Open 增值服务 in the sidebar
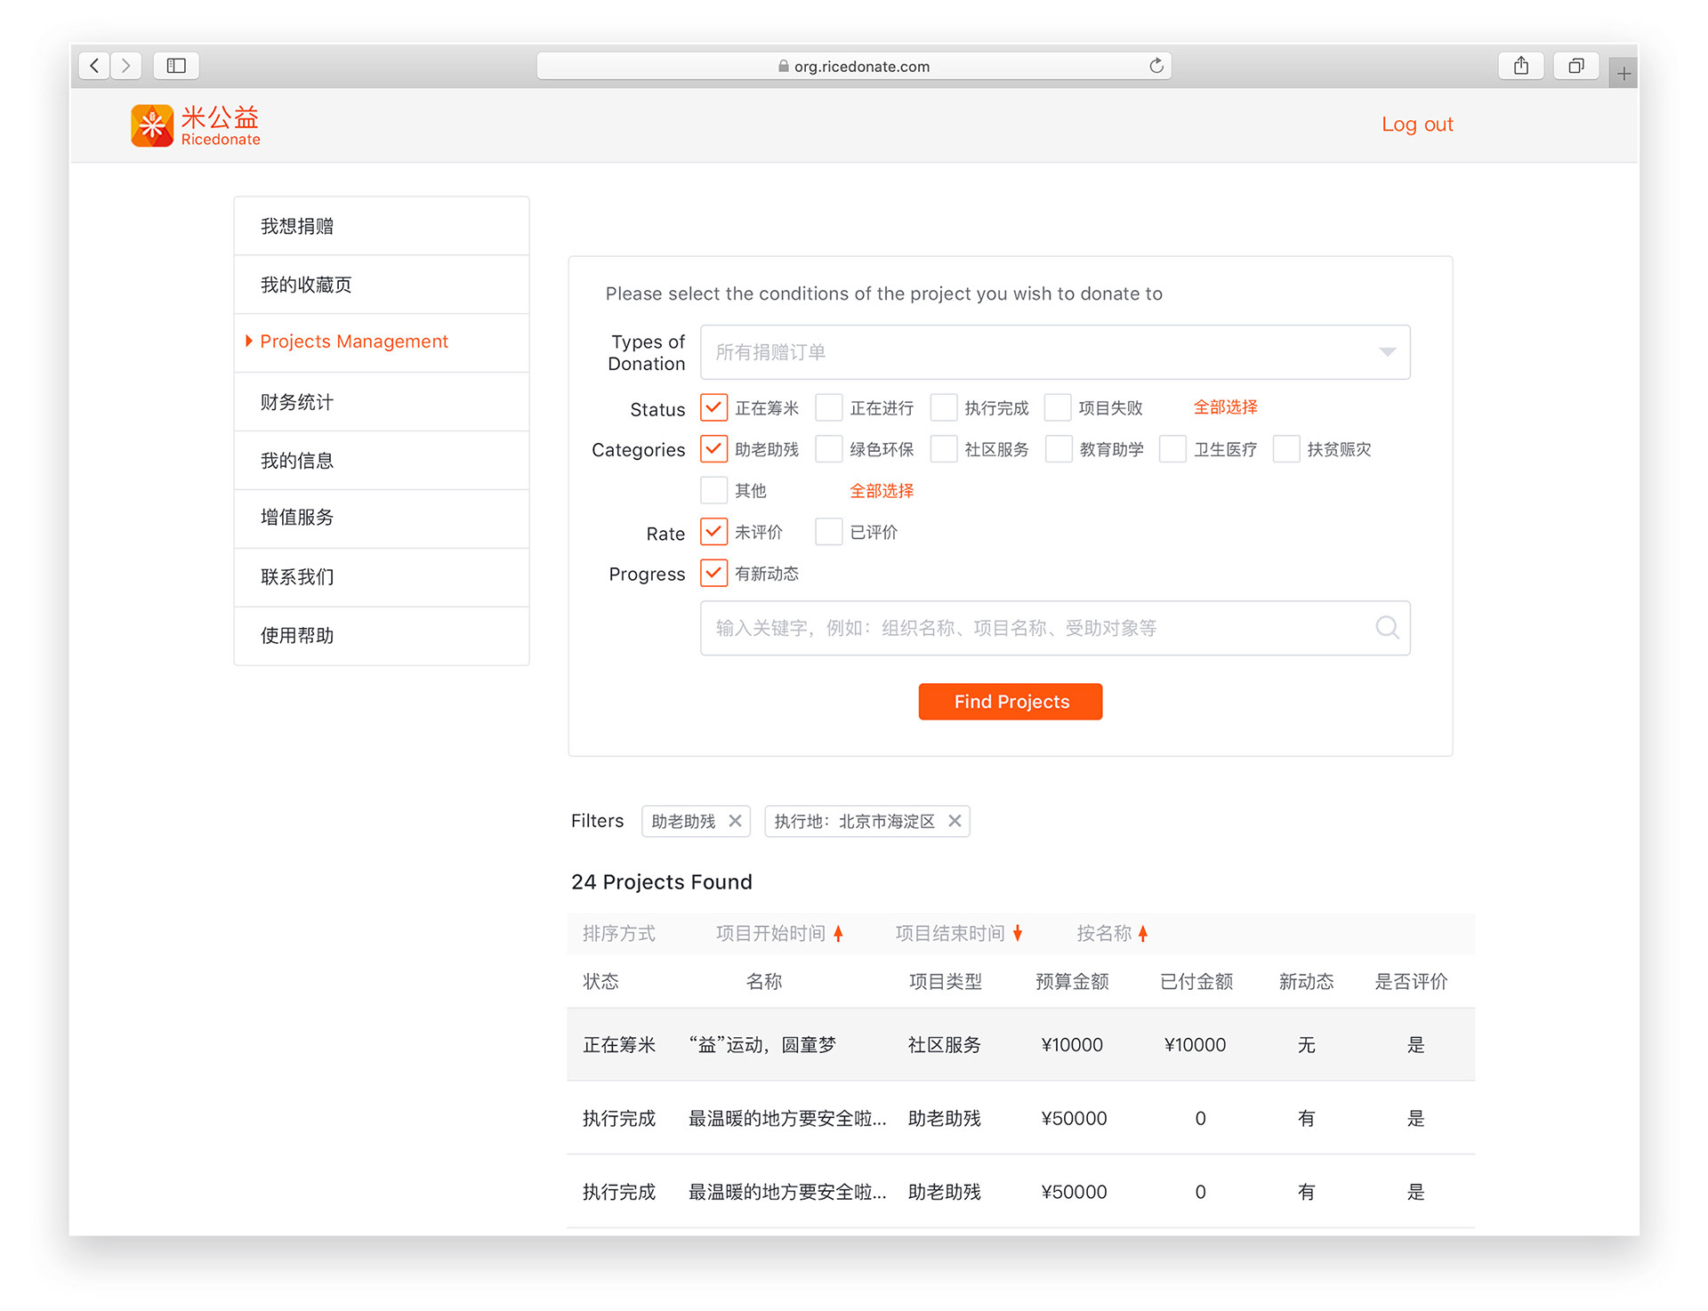The height and width of the screenshot is (1311, 1708). pos(382,518)
